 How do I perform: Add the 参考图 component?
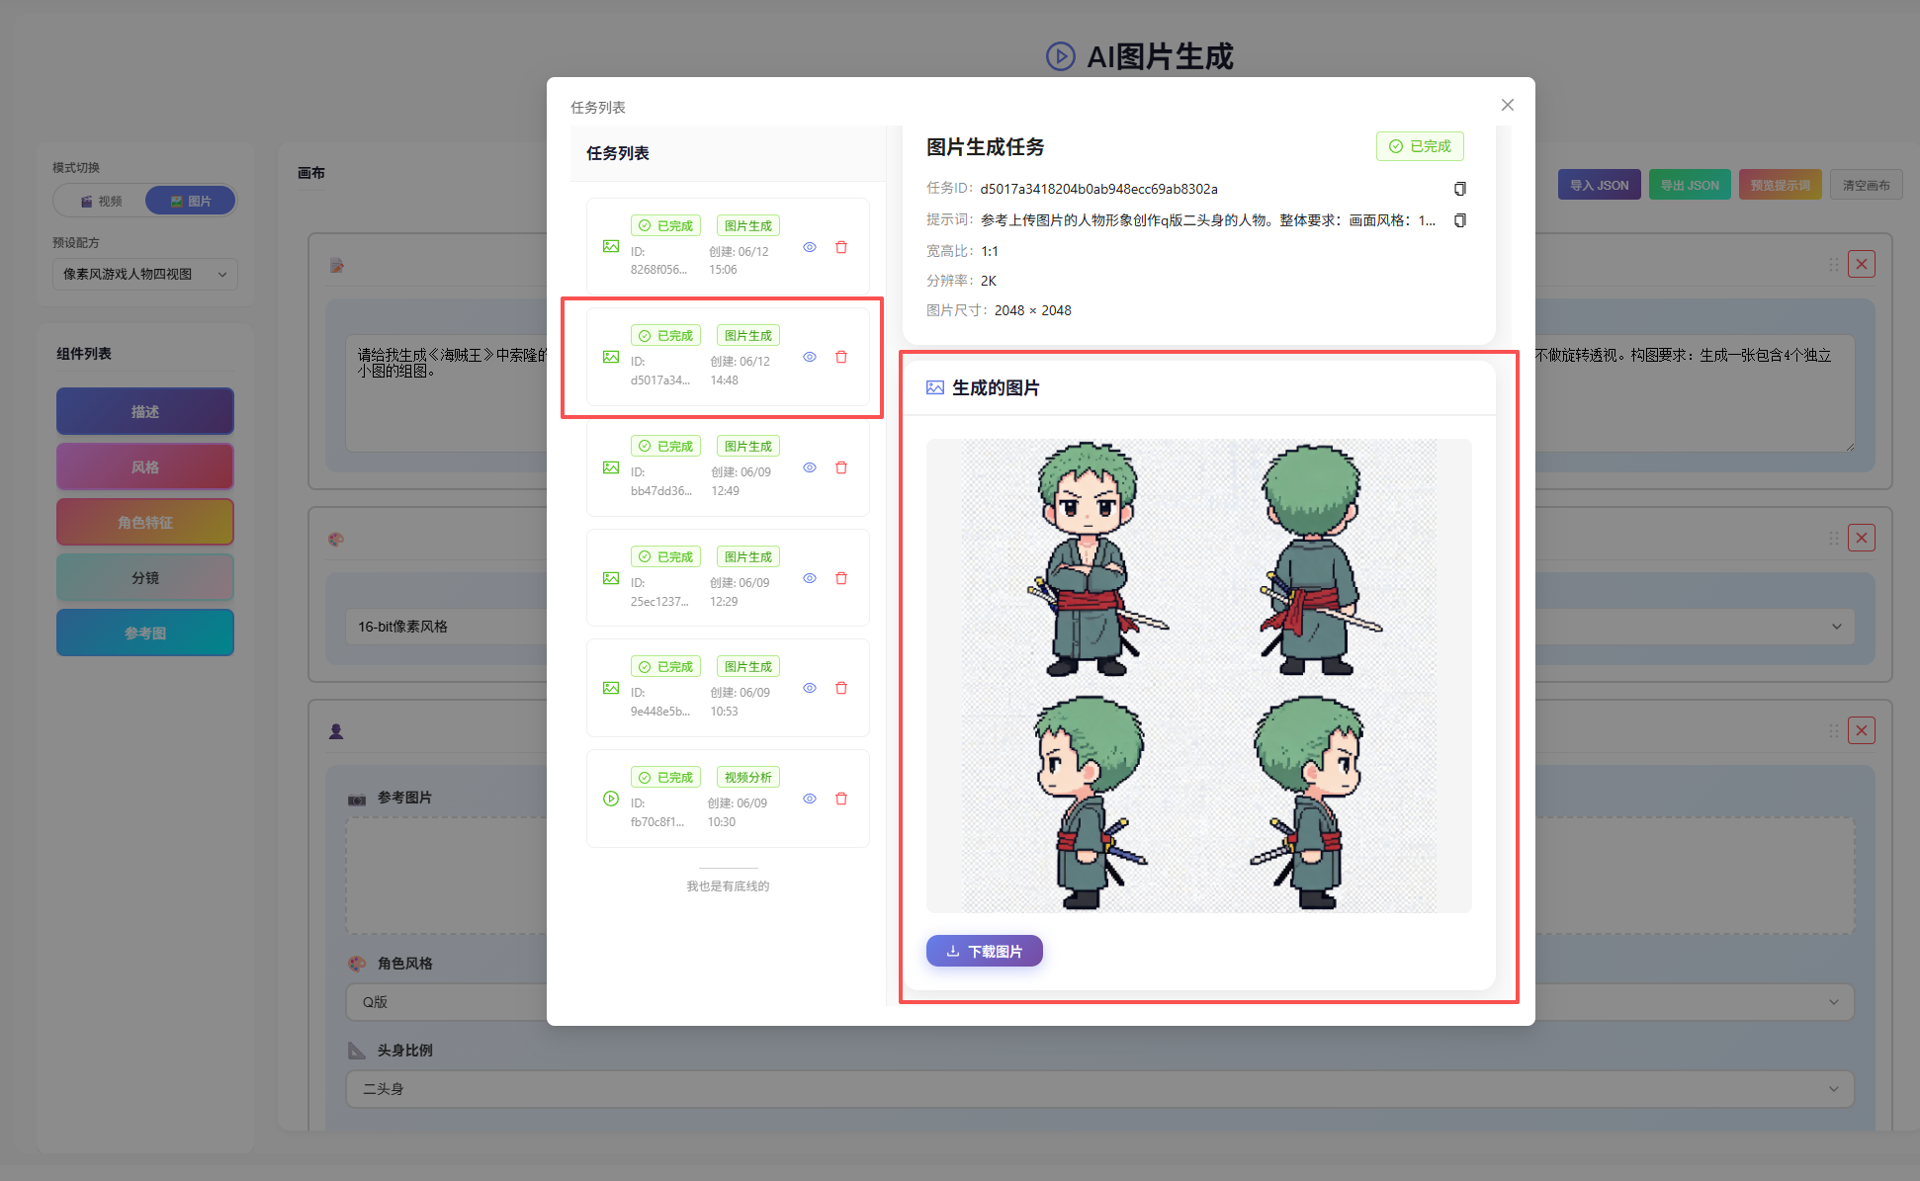click(x=145, y=633)
